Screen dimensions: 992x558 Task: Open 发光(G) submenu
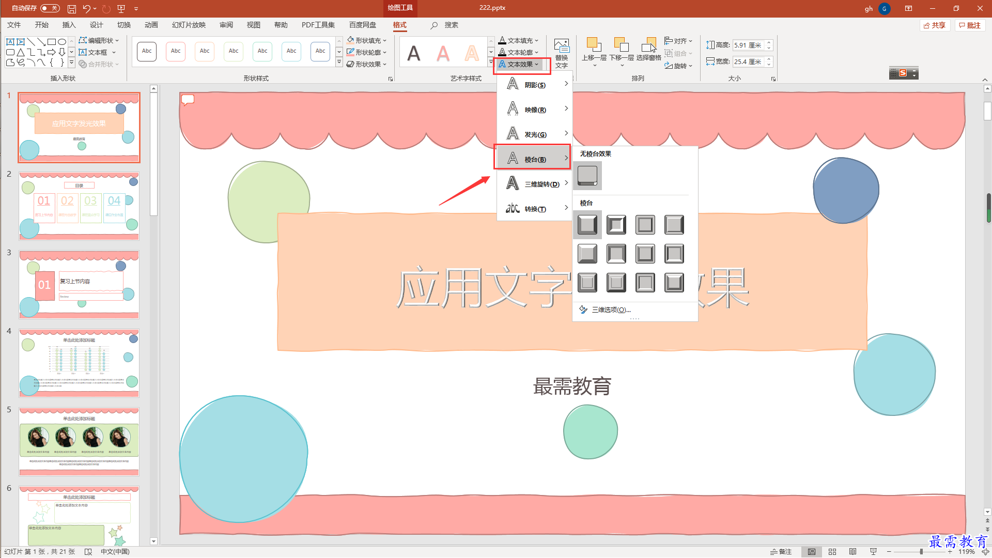(x=535, y=133)
